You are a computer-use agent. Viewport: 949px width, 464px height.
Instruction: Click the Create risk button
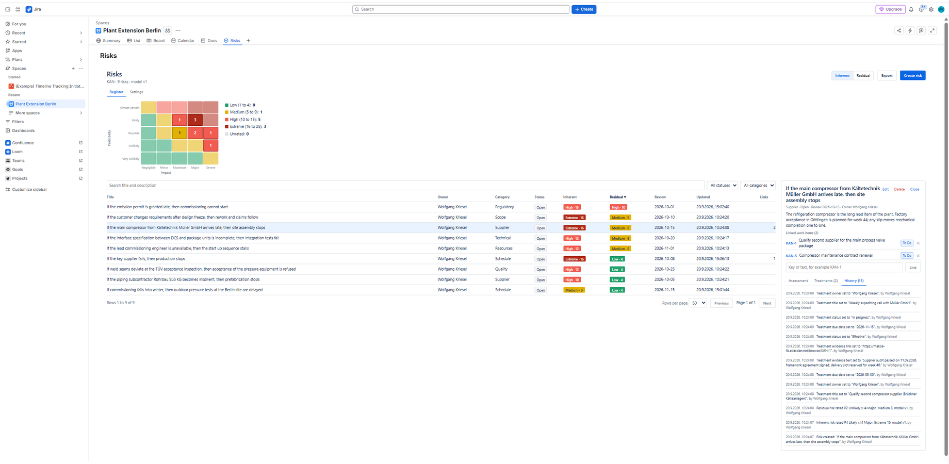(x=913, y=75)
